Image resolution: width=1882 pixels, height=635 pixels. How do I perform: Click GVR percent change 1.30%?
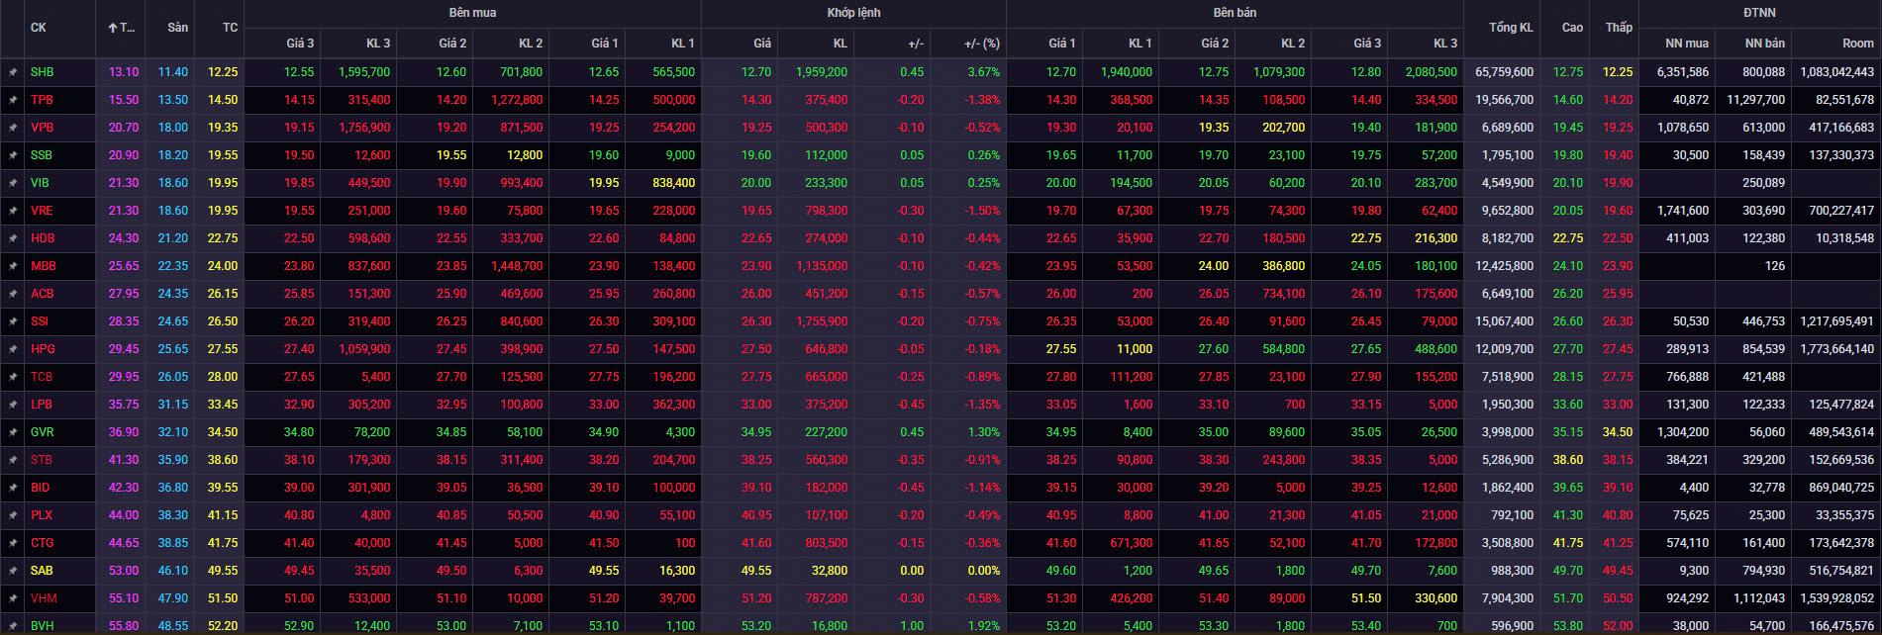983,432
